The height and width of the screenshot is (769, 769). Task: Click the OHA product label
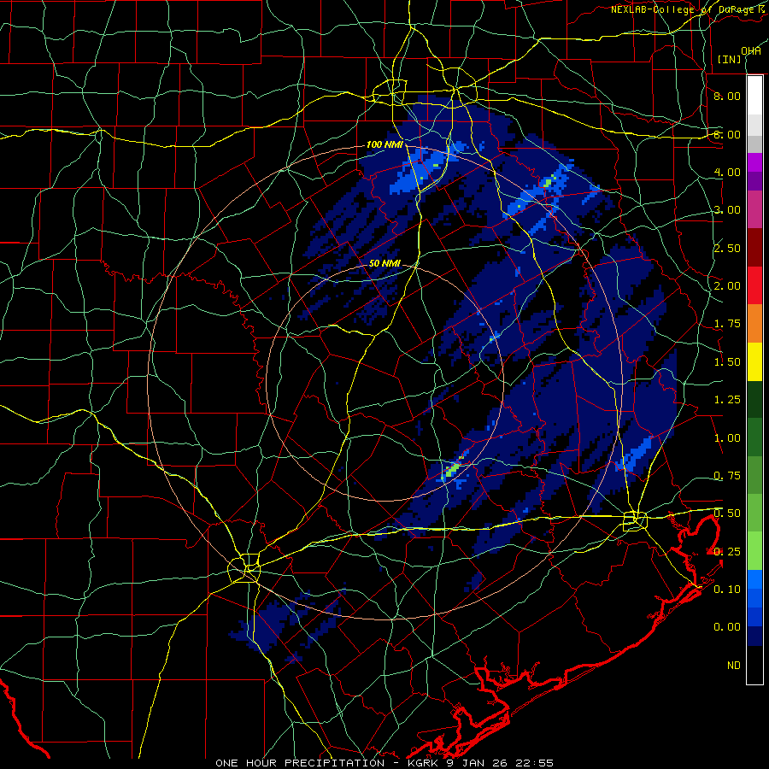click(751, 50)
